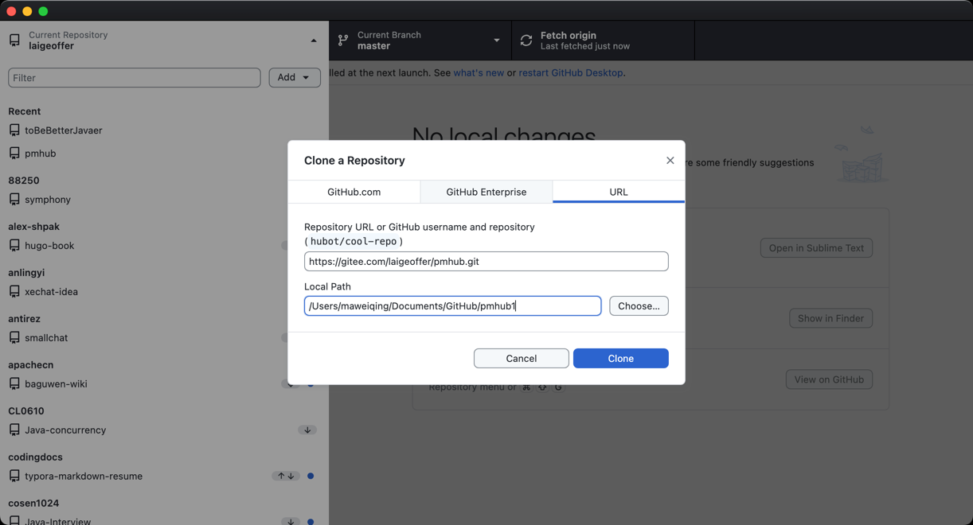
Task: Click repository icon beside toBeBetterJavaer
Action: click(14, 130)
